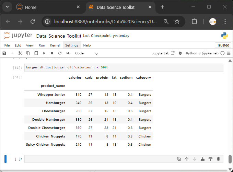
Task: View site information icon in address bar
Action: point(47,22)
